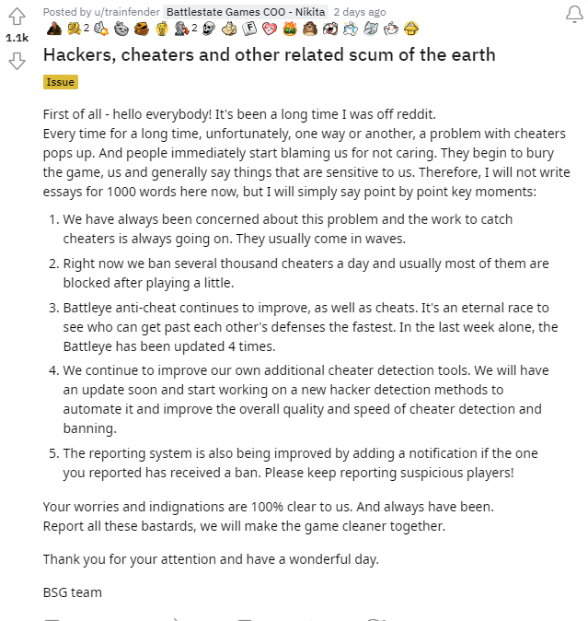Downvote the Hackers, cheaters post
Viewport: 588px width, 621px height.
(17, 61)
